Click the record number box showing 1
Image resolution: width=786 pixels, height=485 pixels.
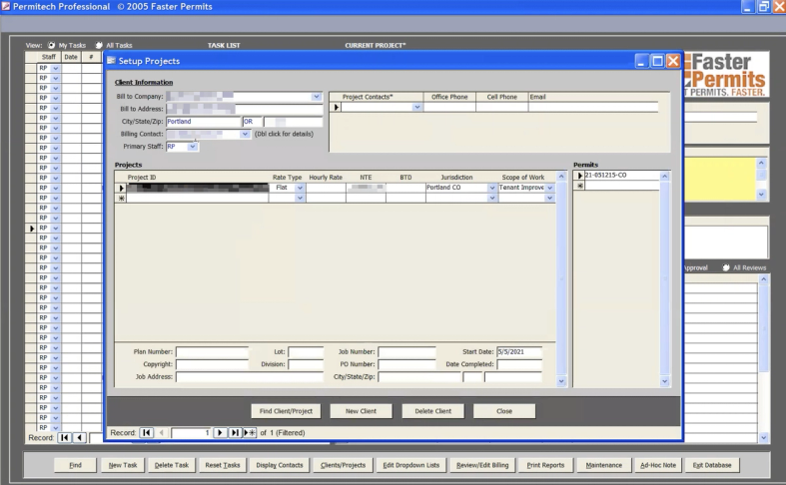[191, 432]
